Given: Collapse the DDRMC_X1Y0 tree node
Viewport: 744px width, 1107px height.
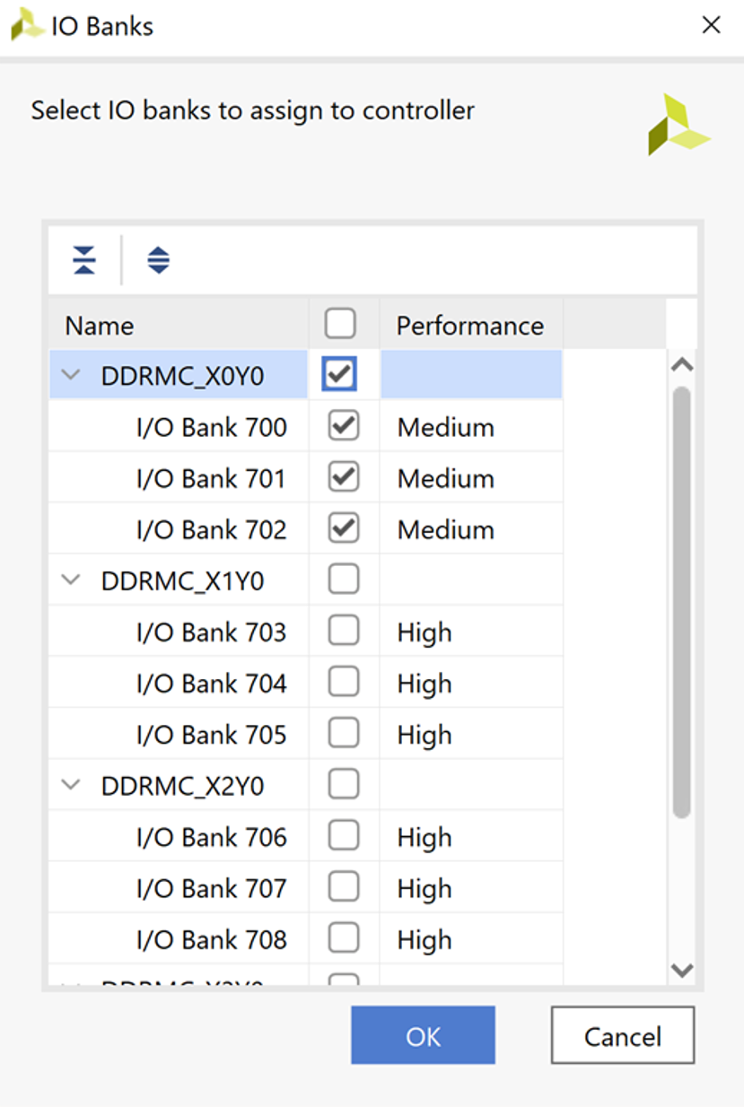Looking at the screenshot, I should pos(70,580).
